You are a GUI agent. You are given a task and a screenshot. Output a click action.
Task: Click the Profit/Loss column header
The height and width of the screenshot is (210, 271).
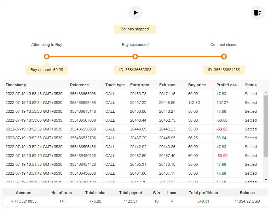click(226, 85)
